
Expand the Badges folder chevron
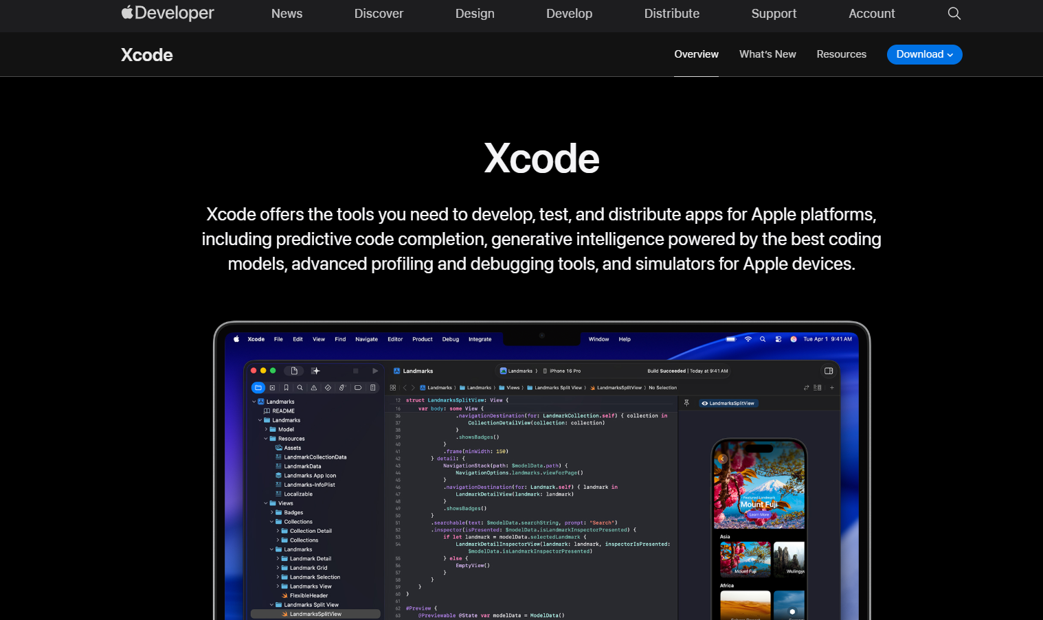[x=272, y=512]
